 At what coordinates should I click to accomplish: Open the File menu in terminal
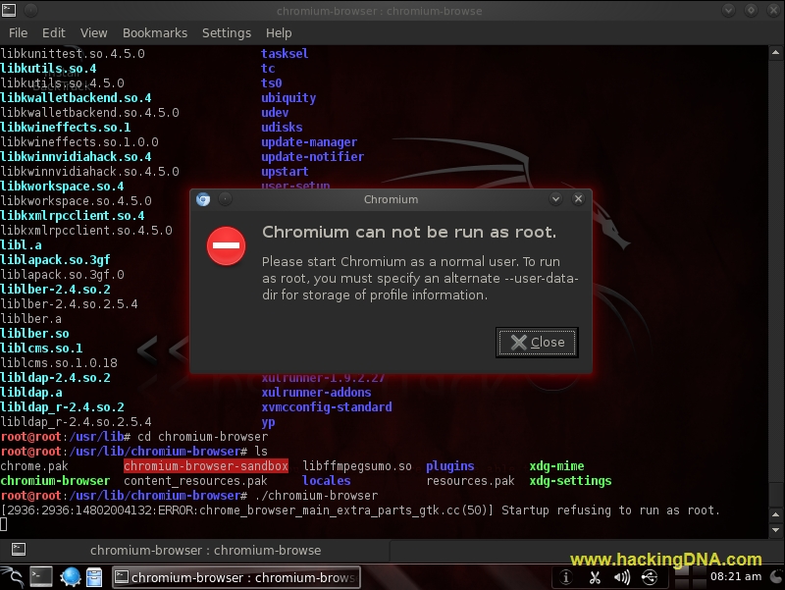pyautogui.click(x=18, y=33)
